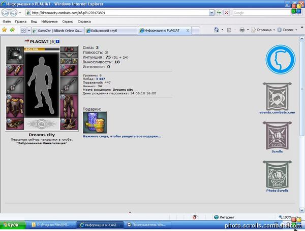Click in the address bar URL field
305x231 pixels.
pos(117,13)
